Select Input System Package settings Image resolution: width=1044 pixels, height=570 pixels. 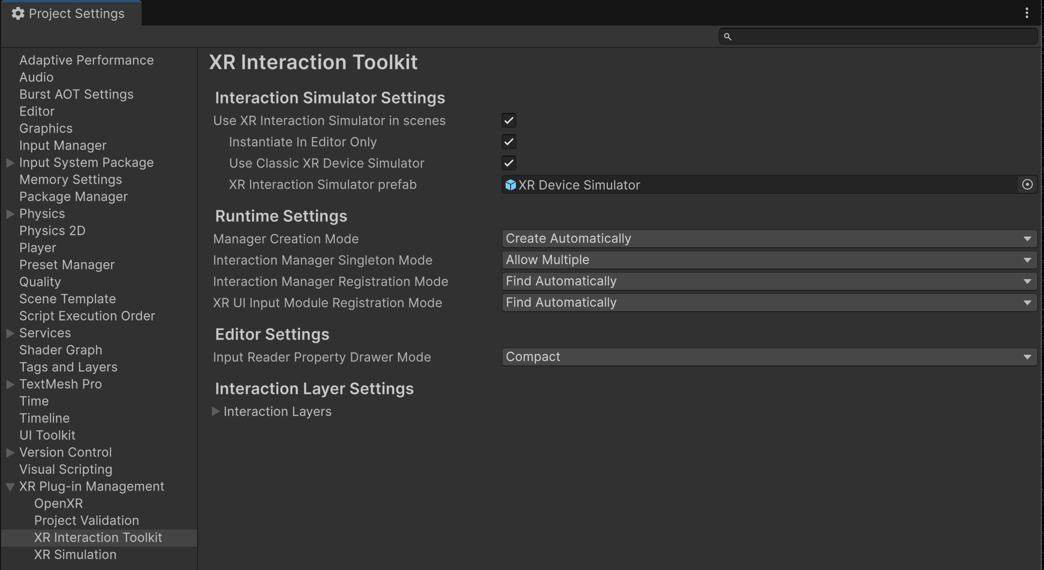click(x=86, y=162)
